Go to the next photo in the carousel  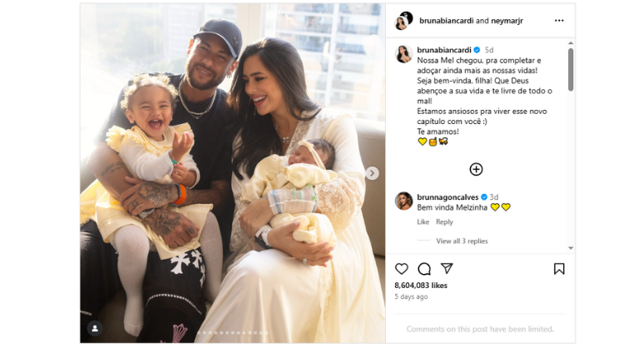[x=372, y=173]
